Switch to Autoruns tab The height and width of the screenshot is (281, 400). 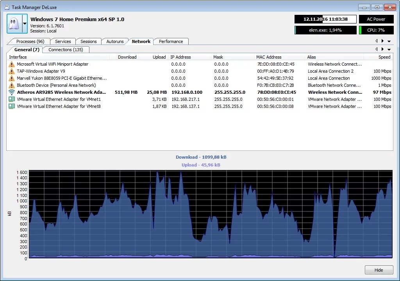pos(115,41)
